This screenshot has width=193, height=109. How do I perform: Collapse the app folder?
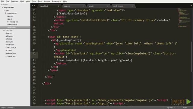[x=4, y=10]
